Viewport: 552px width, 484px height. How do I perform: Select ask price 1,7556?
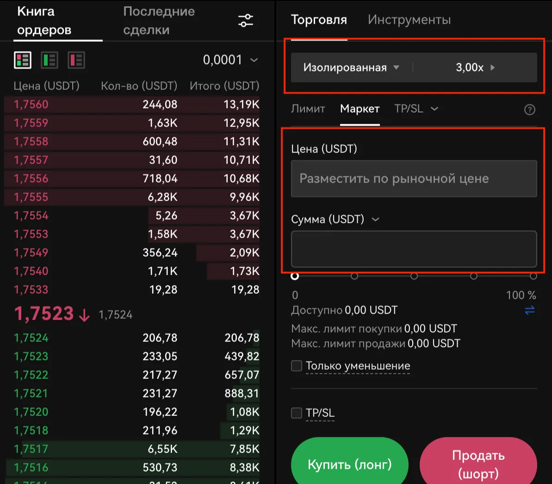(x=31, y=178)
